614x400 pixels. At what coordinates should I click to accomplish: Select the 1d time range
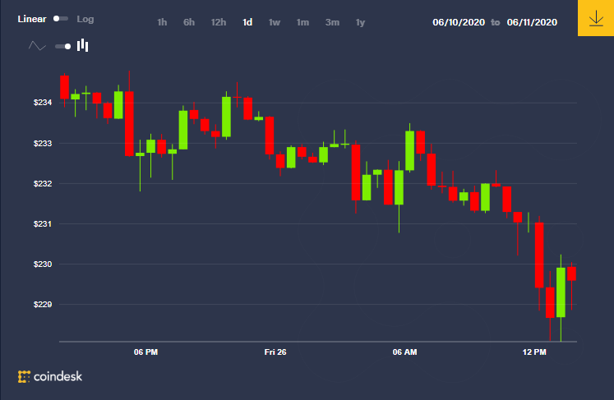[x=247, y=22]
